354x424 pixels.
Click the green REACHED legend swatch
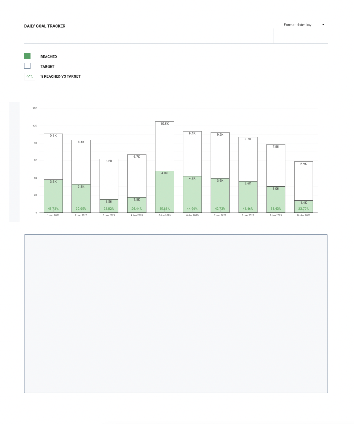tap(27, 56)
